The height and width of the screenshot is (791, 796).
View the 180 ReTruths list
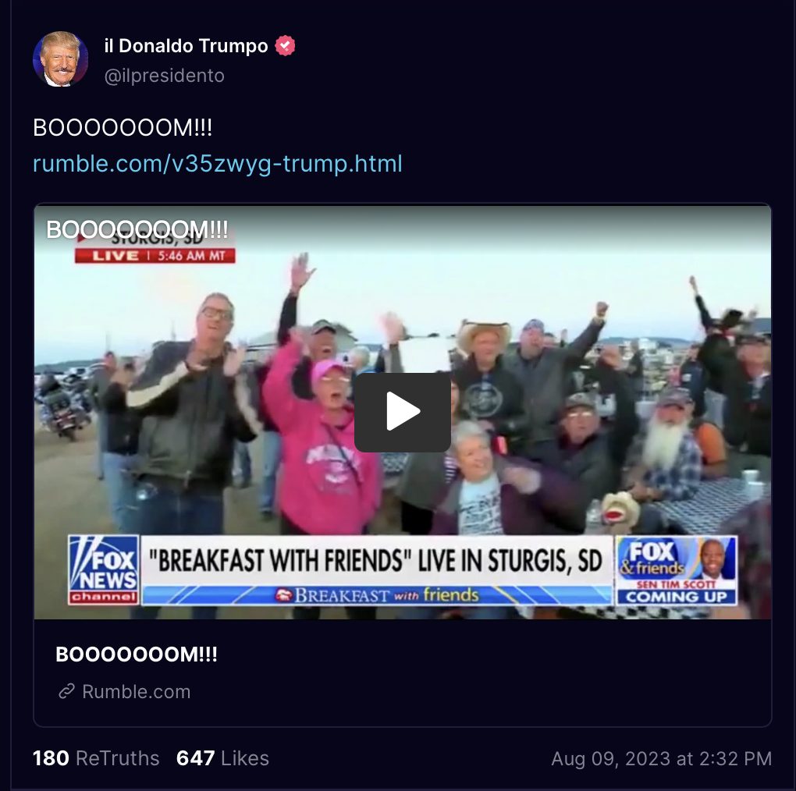click(x=96, y=758)
